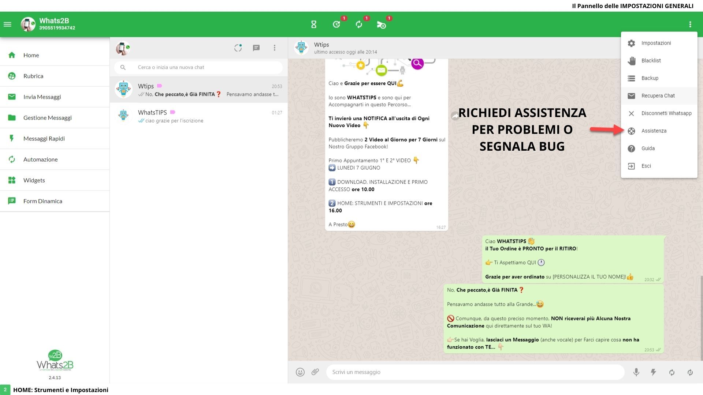The width and height of the screenshot is (703, 395).
Task: Click the automation sync icon with badge
Action: [x=359, y=25]
